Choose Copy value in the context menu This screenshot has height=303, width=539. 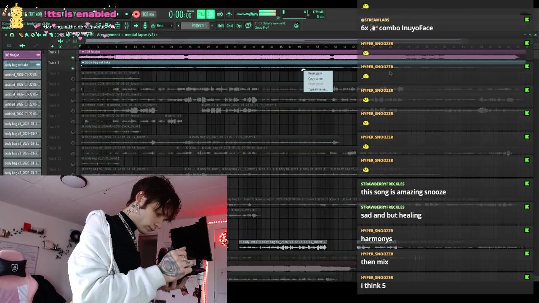pos(315,79)
